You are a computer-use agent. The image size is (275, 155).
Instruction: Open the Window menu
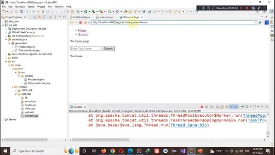pos(59,6)
